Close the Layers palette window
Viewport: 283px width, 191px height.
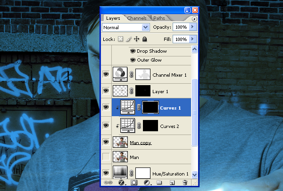tap(195, 10)
